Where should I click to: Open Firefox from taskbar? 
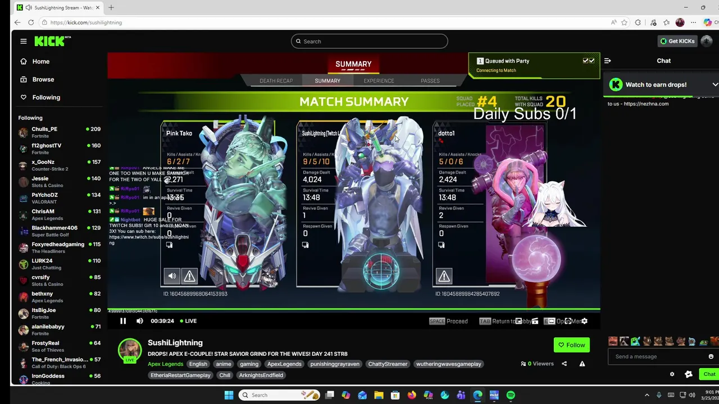tap(412, 395)
